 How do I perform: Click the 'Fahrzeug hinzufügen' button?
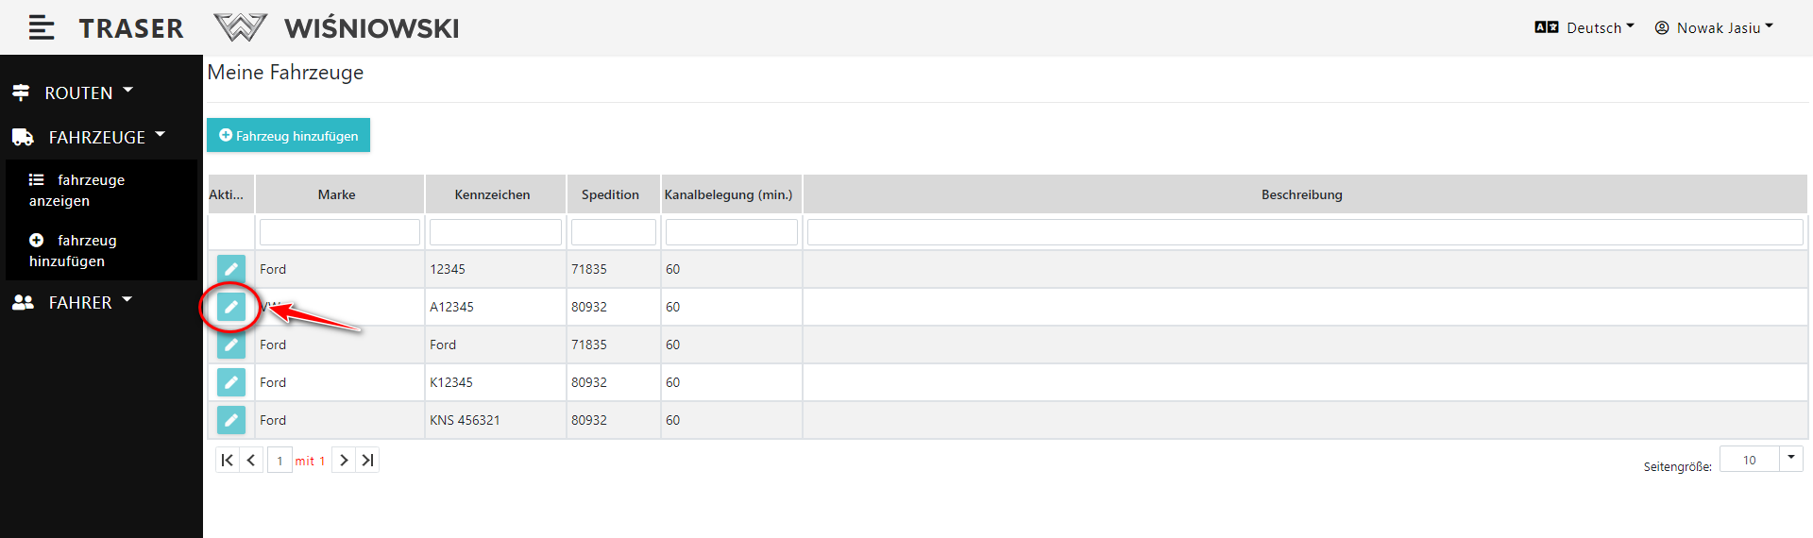click(288, 135)
